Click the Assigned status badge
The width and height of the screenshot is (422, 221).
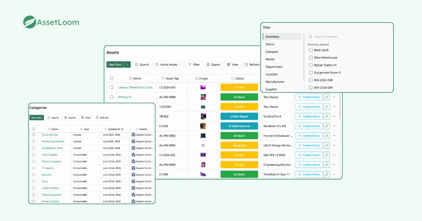point(239,145)
